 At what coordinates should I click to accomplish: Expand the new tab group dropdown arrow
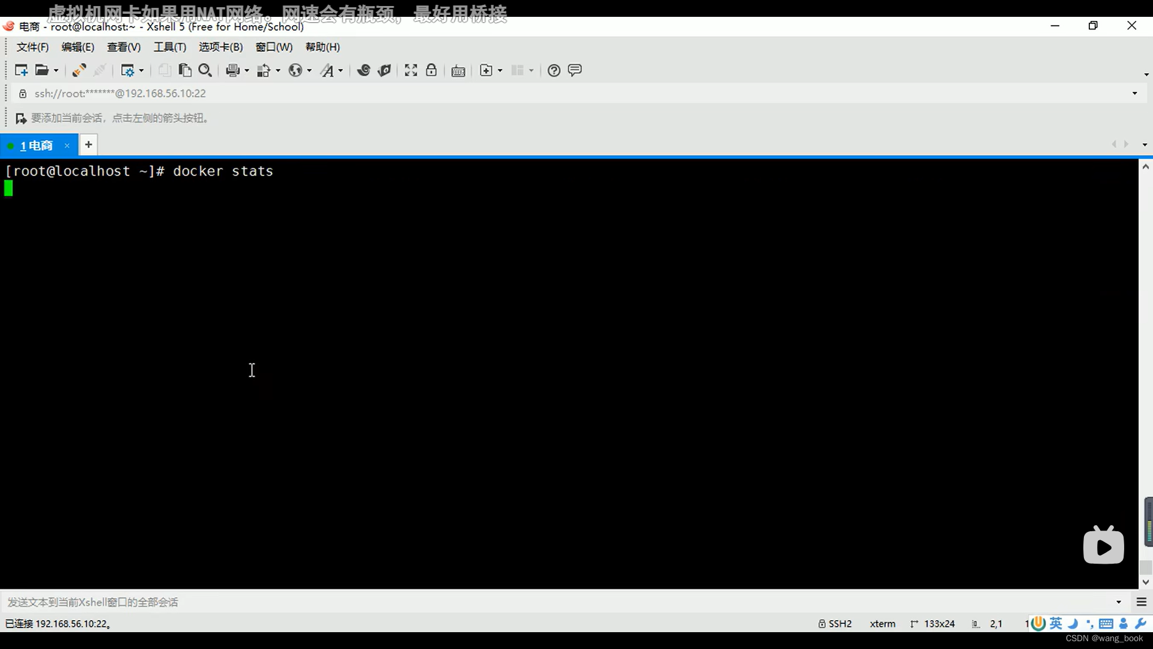(x=500, y=70)
